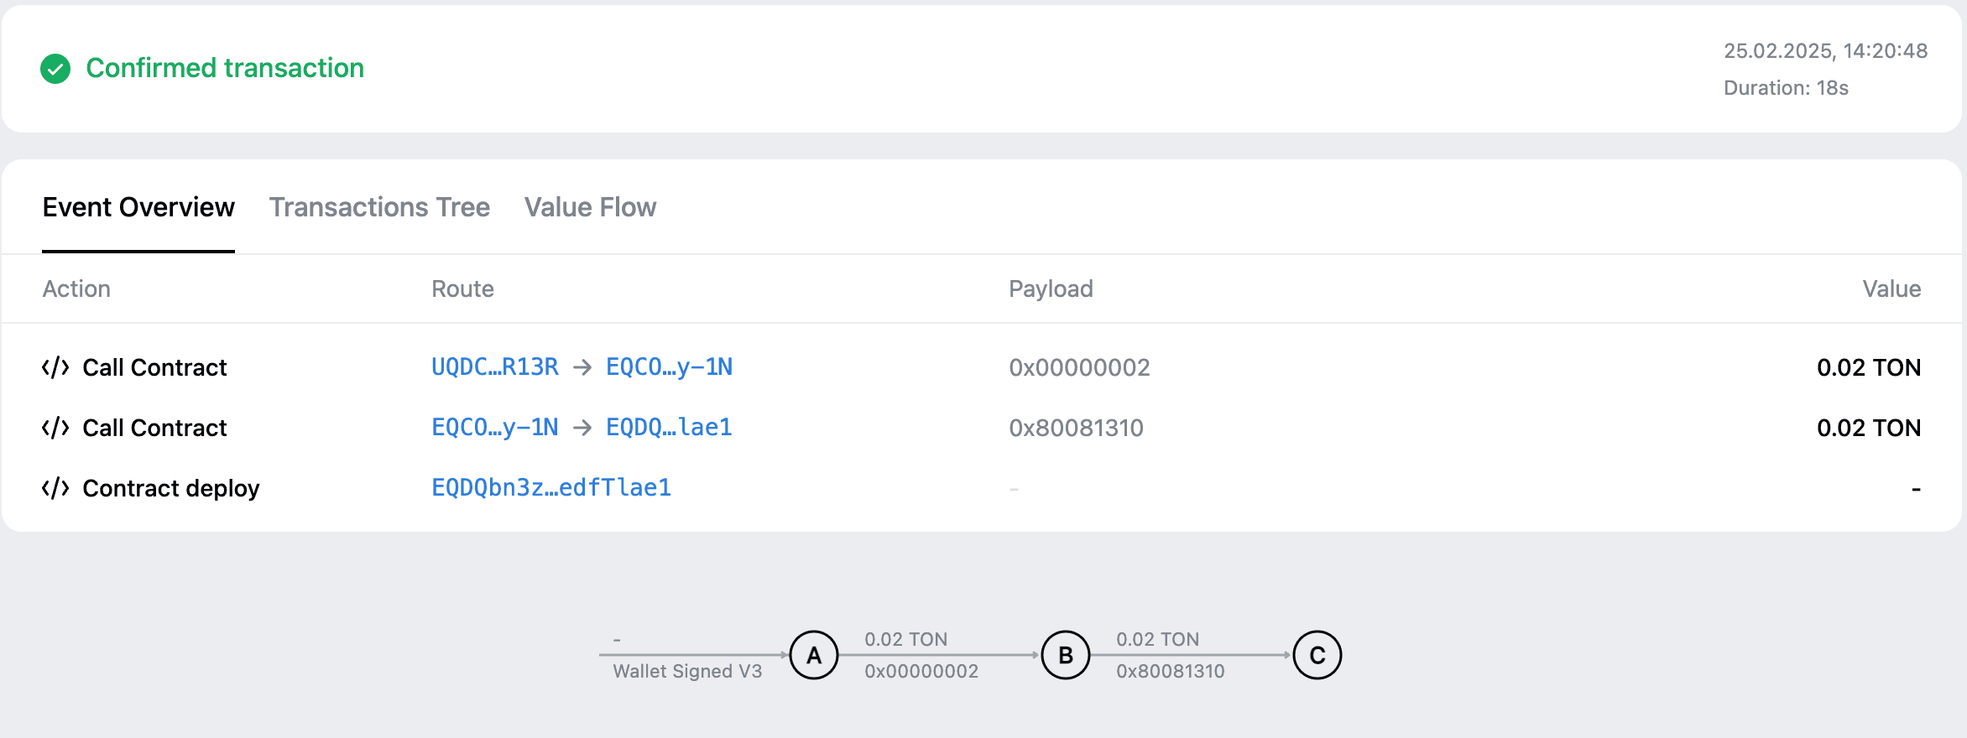Click 0.02 TON label above B-C edge
The image size is (1967, 738).
(x=1157, y=639)
